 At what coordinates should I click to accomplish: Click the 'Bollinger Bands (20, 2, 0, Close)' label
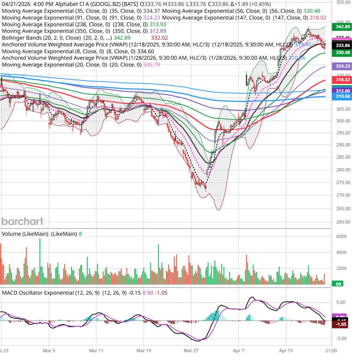pos(41,38)
